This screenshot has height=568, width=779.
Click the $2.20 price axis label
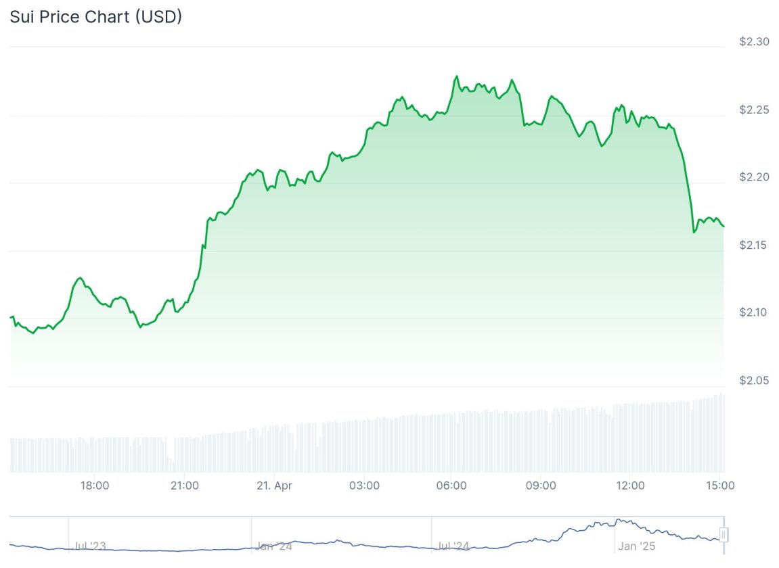(x=754, y=177)
